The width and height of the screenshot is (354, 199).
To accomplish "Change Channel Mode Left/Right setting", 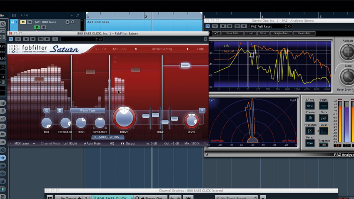I will click(70, 144).
